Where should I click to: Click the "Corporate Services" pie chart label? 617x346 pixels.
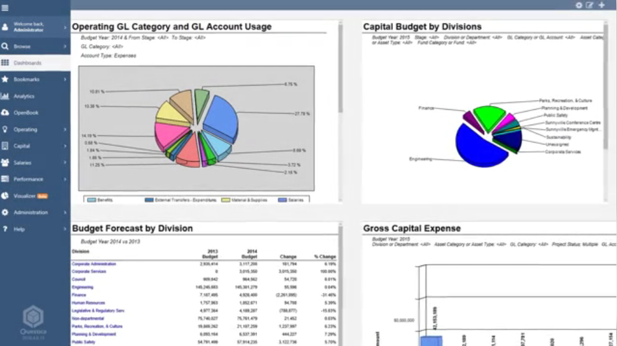coord(563,152)
